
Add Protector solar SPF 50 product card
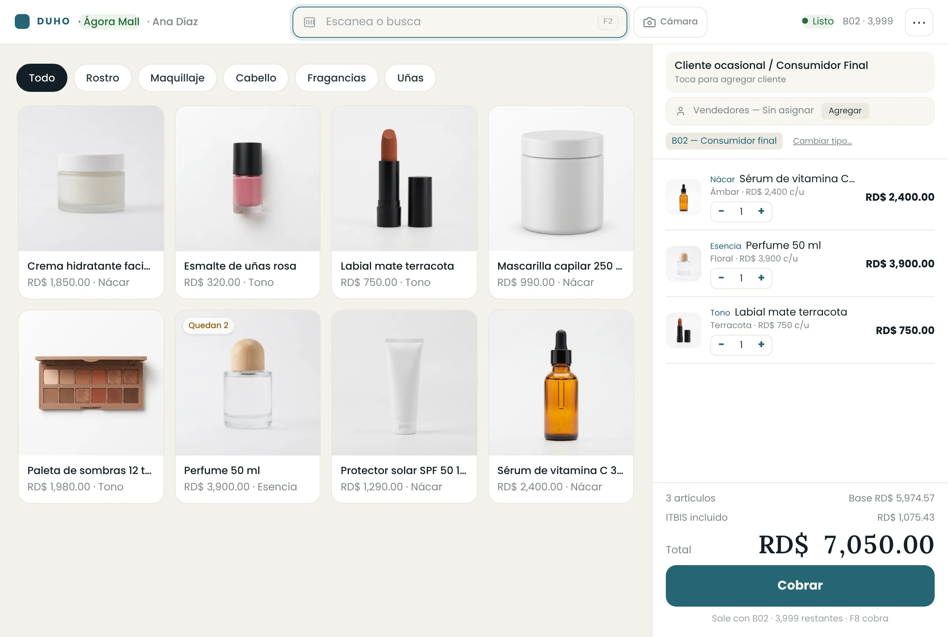point(404,406)
